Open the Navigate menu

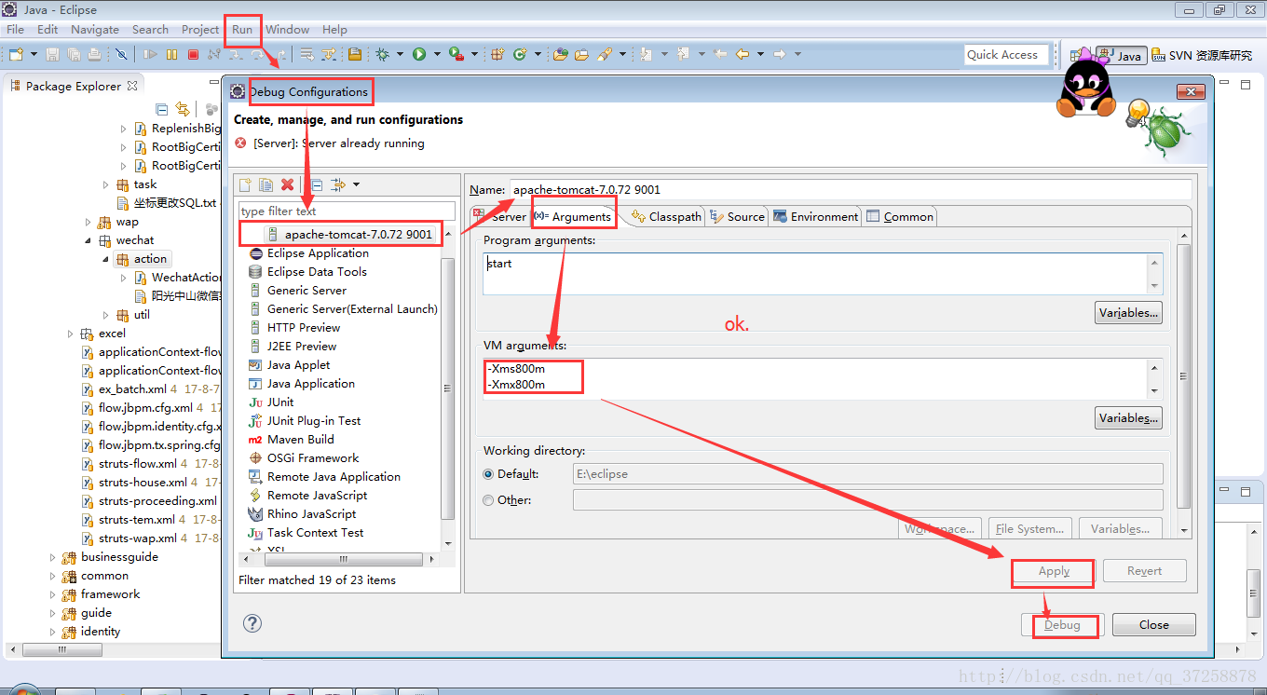point(94,30)
